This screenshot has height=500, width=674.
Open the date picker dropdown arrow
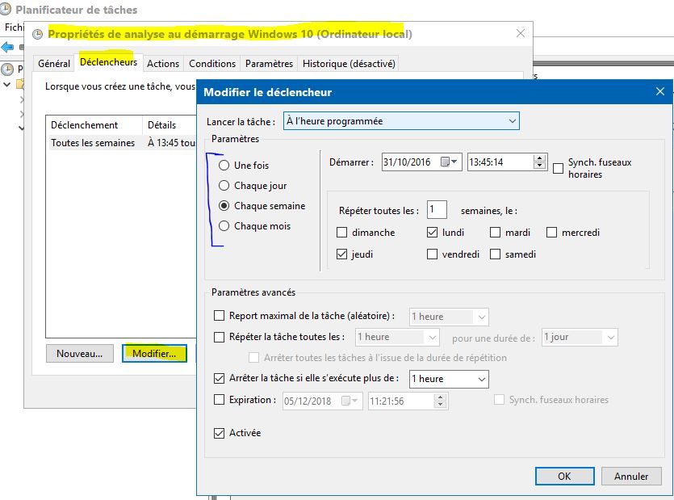(453, 162)
